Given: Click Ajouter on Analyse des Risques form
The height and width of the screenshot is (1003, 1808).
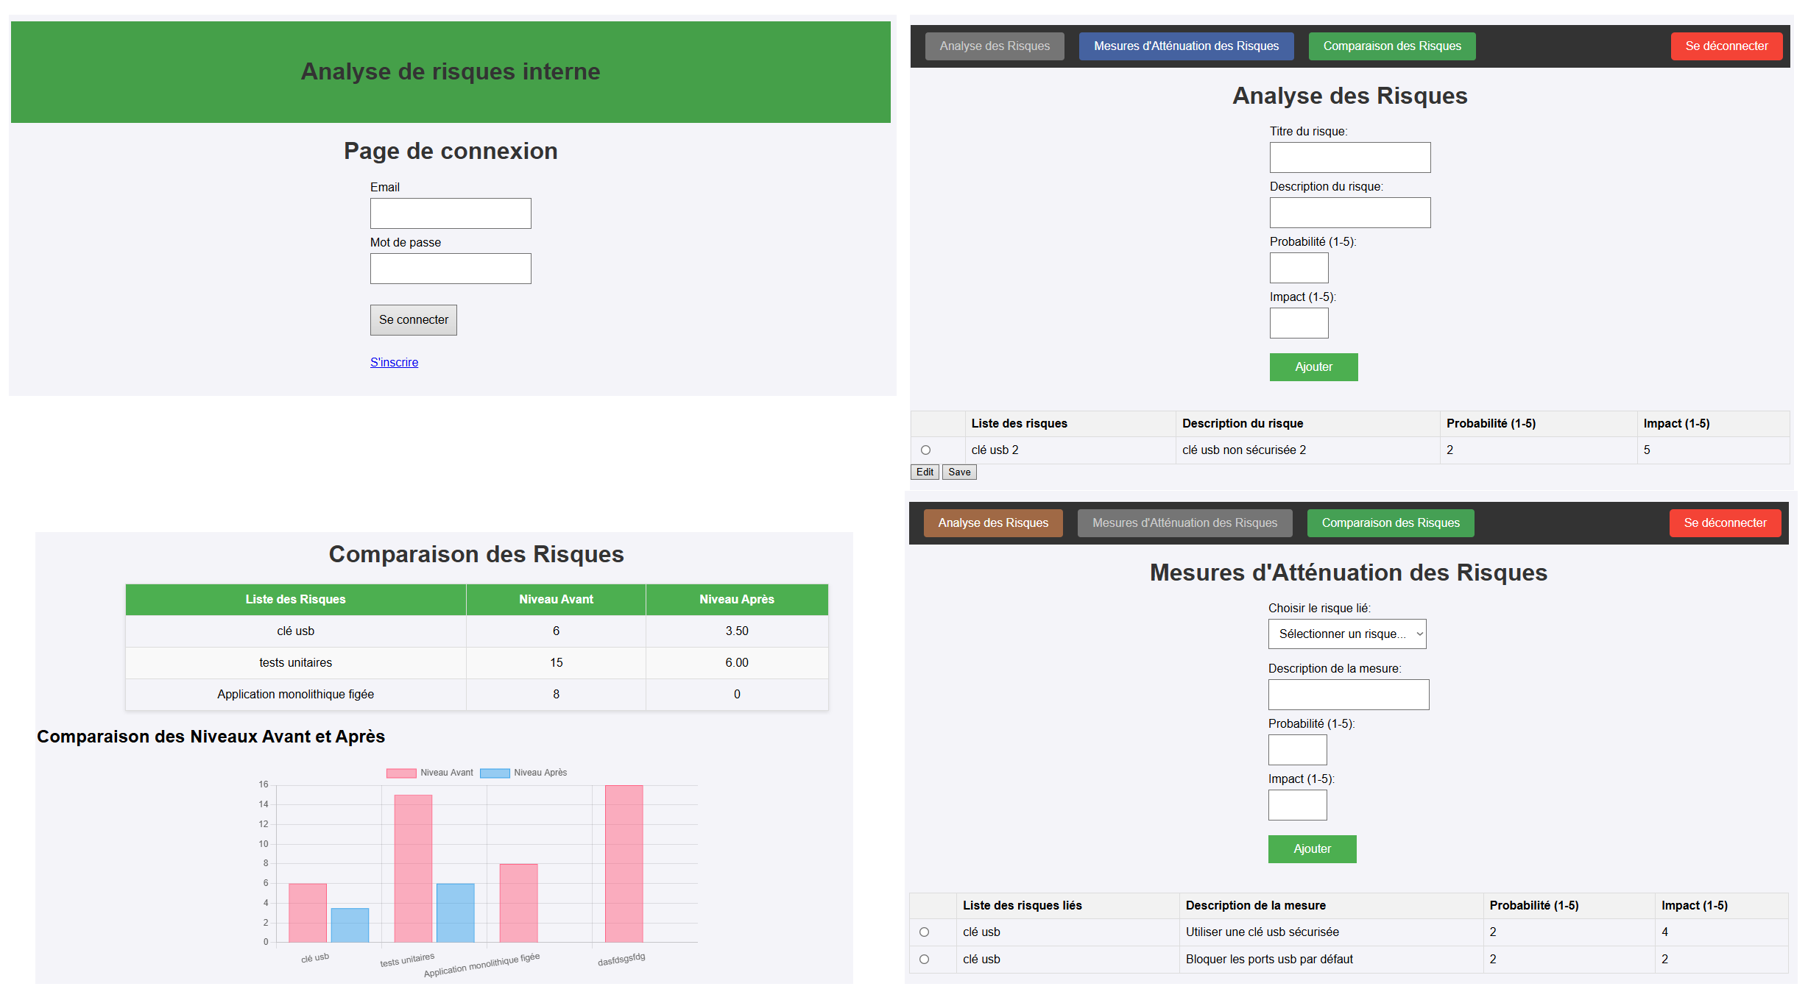Looking at the screenshot, I should coord(1313,366).
